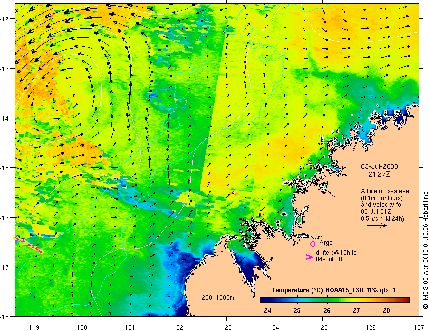Click longitude axis label 126
429x331 pixels.
370,327
